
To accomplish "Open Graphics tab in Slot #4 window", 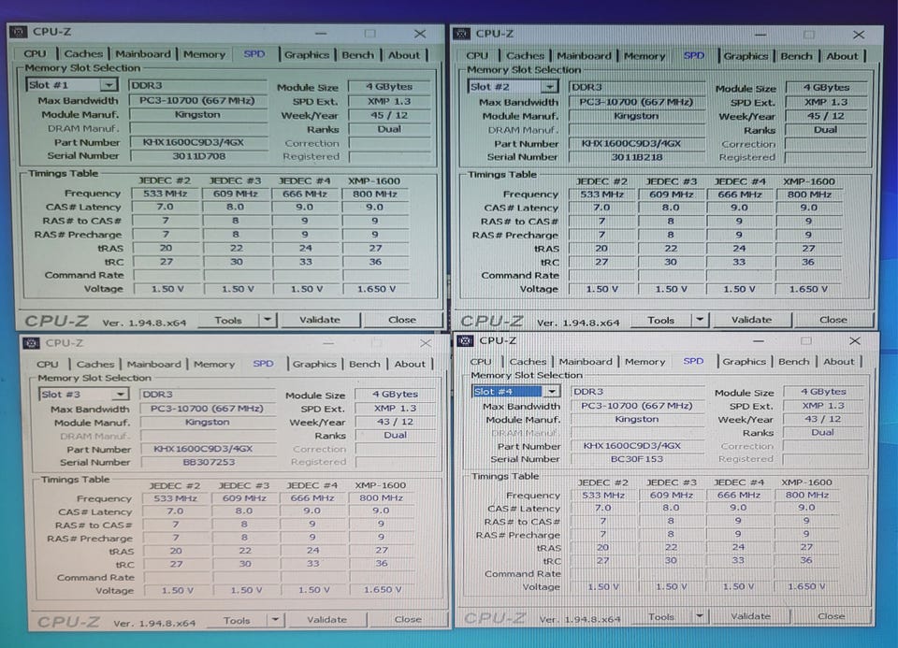I will pos(745,362).
